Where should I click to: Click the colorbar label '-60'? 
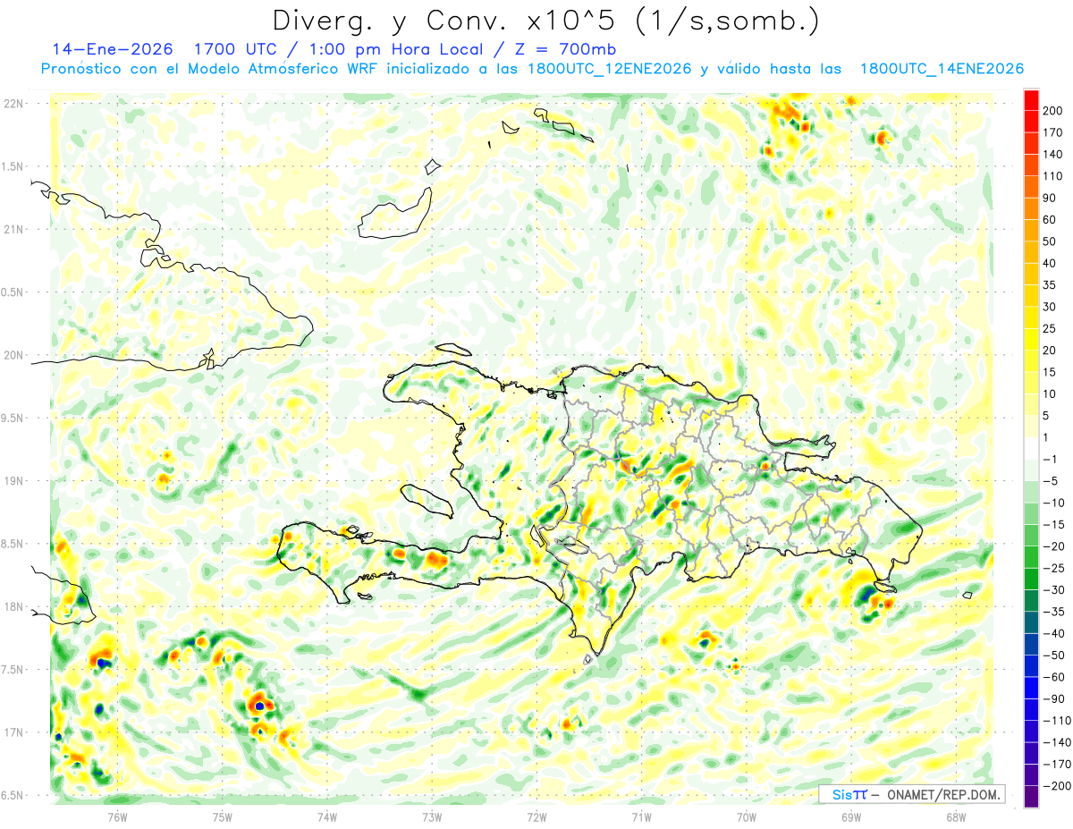[x=1054, y=677]
